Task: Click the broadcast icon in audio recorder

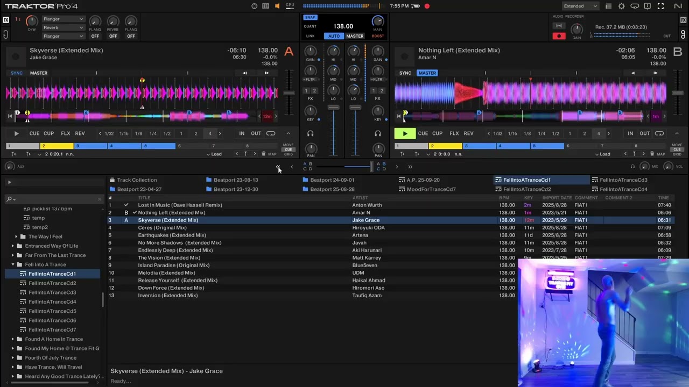Action: [x=559, y=26]
